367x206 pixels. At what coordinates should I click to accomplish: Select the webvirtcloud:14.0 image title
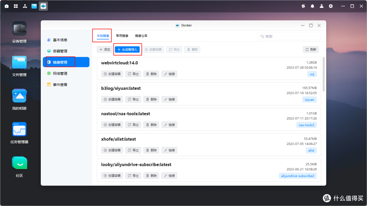119,63
